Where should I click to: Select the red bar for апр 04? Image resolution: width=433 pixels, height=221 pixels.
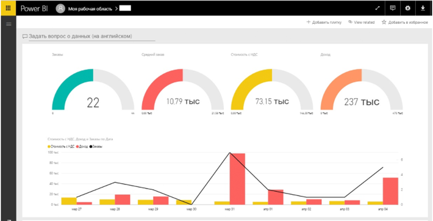[390, 191]
